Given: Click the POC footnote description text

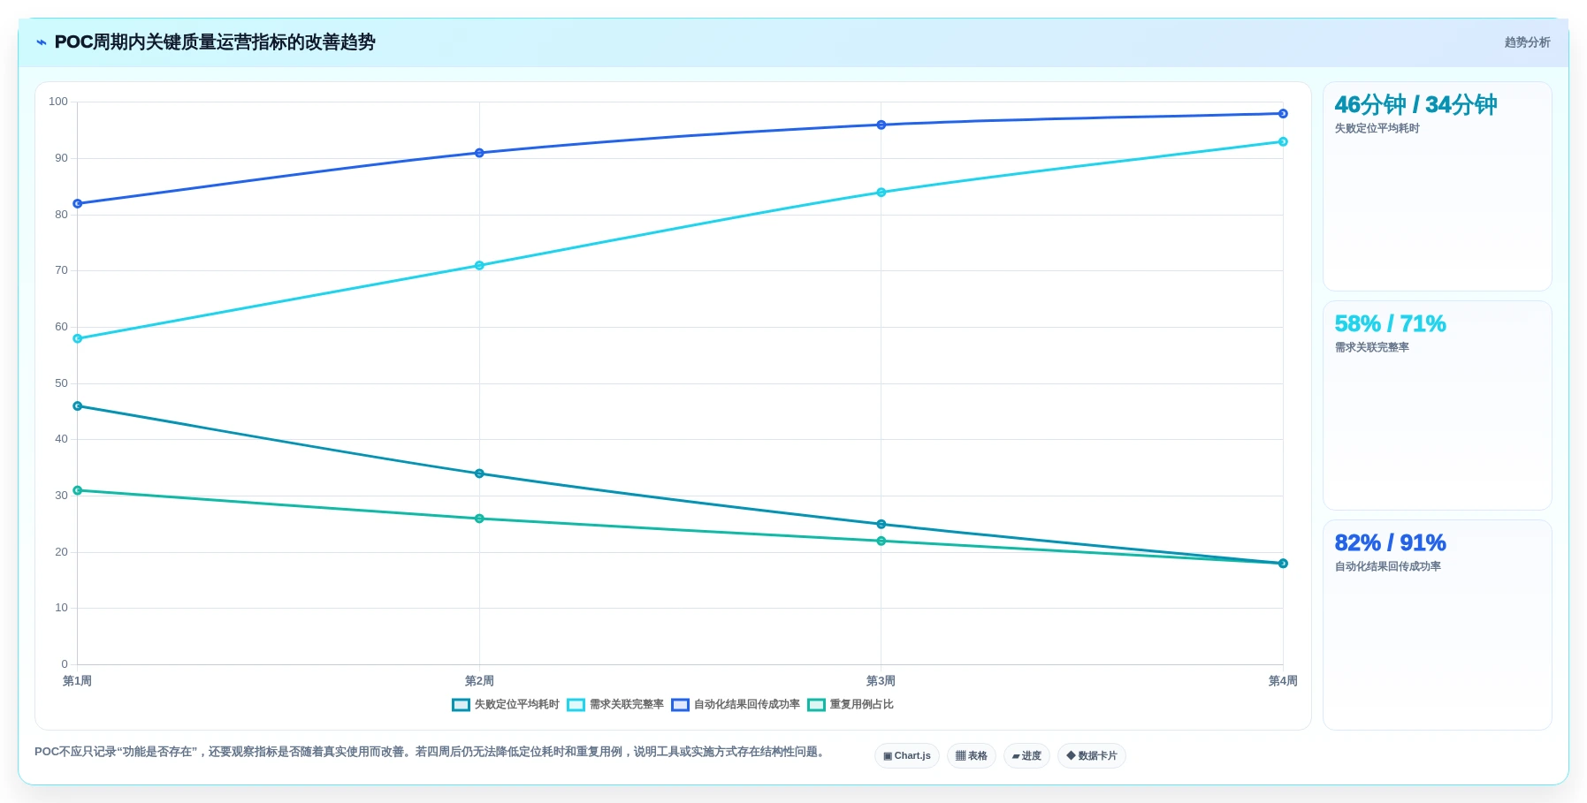Looking at the screenshot, I should [431, 752].
